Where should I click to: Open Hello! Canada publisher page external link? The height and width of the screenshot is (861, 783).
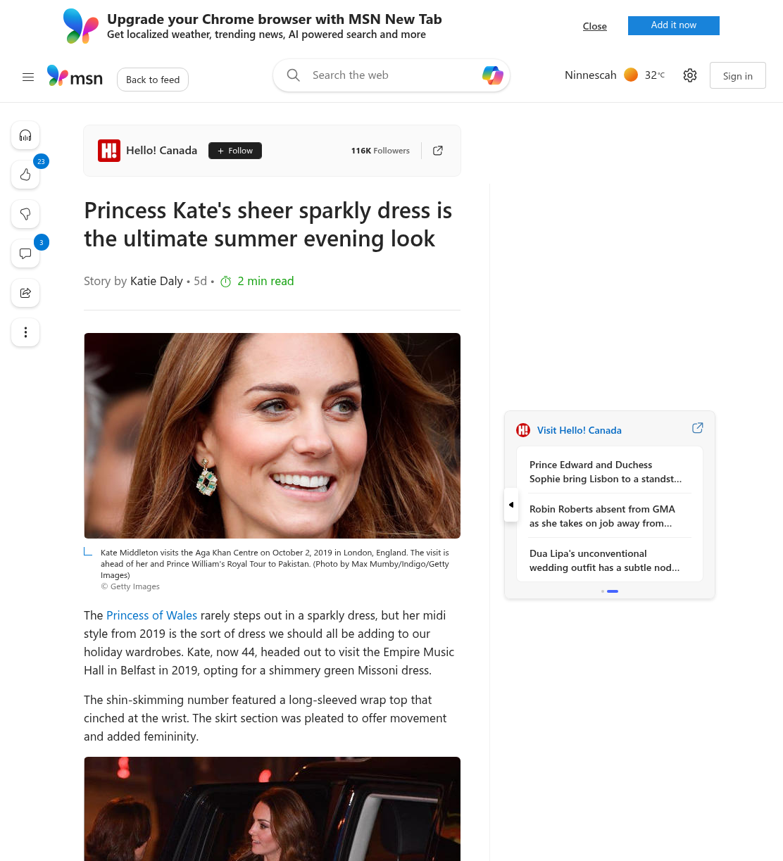coord(438,151)
